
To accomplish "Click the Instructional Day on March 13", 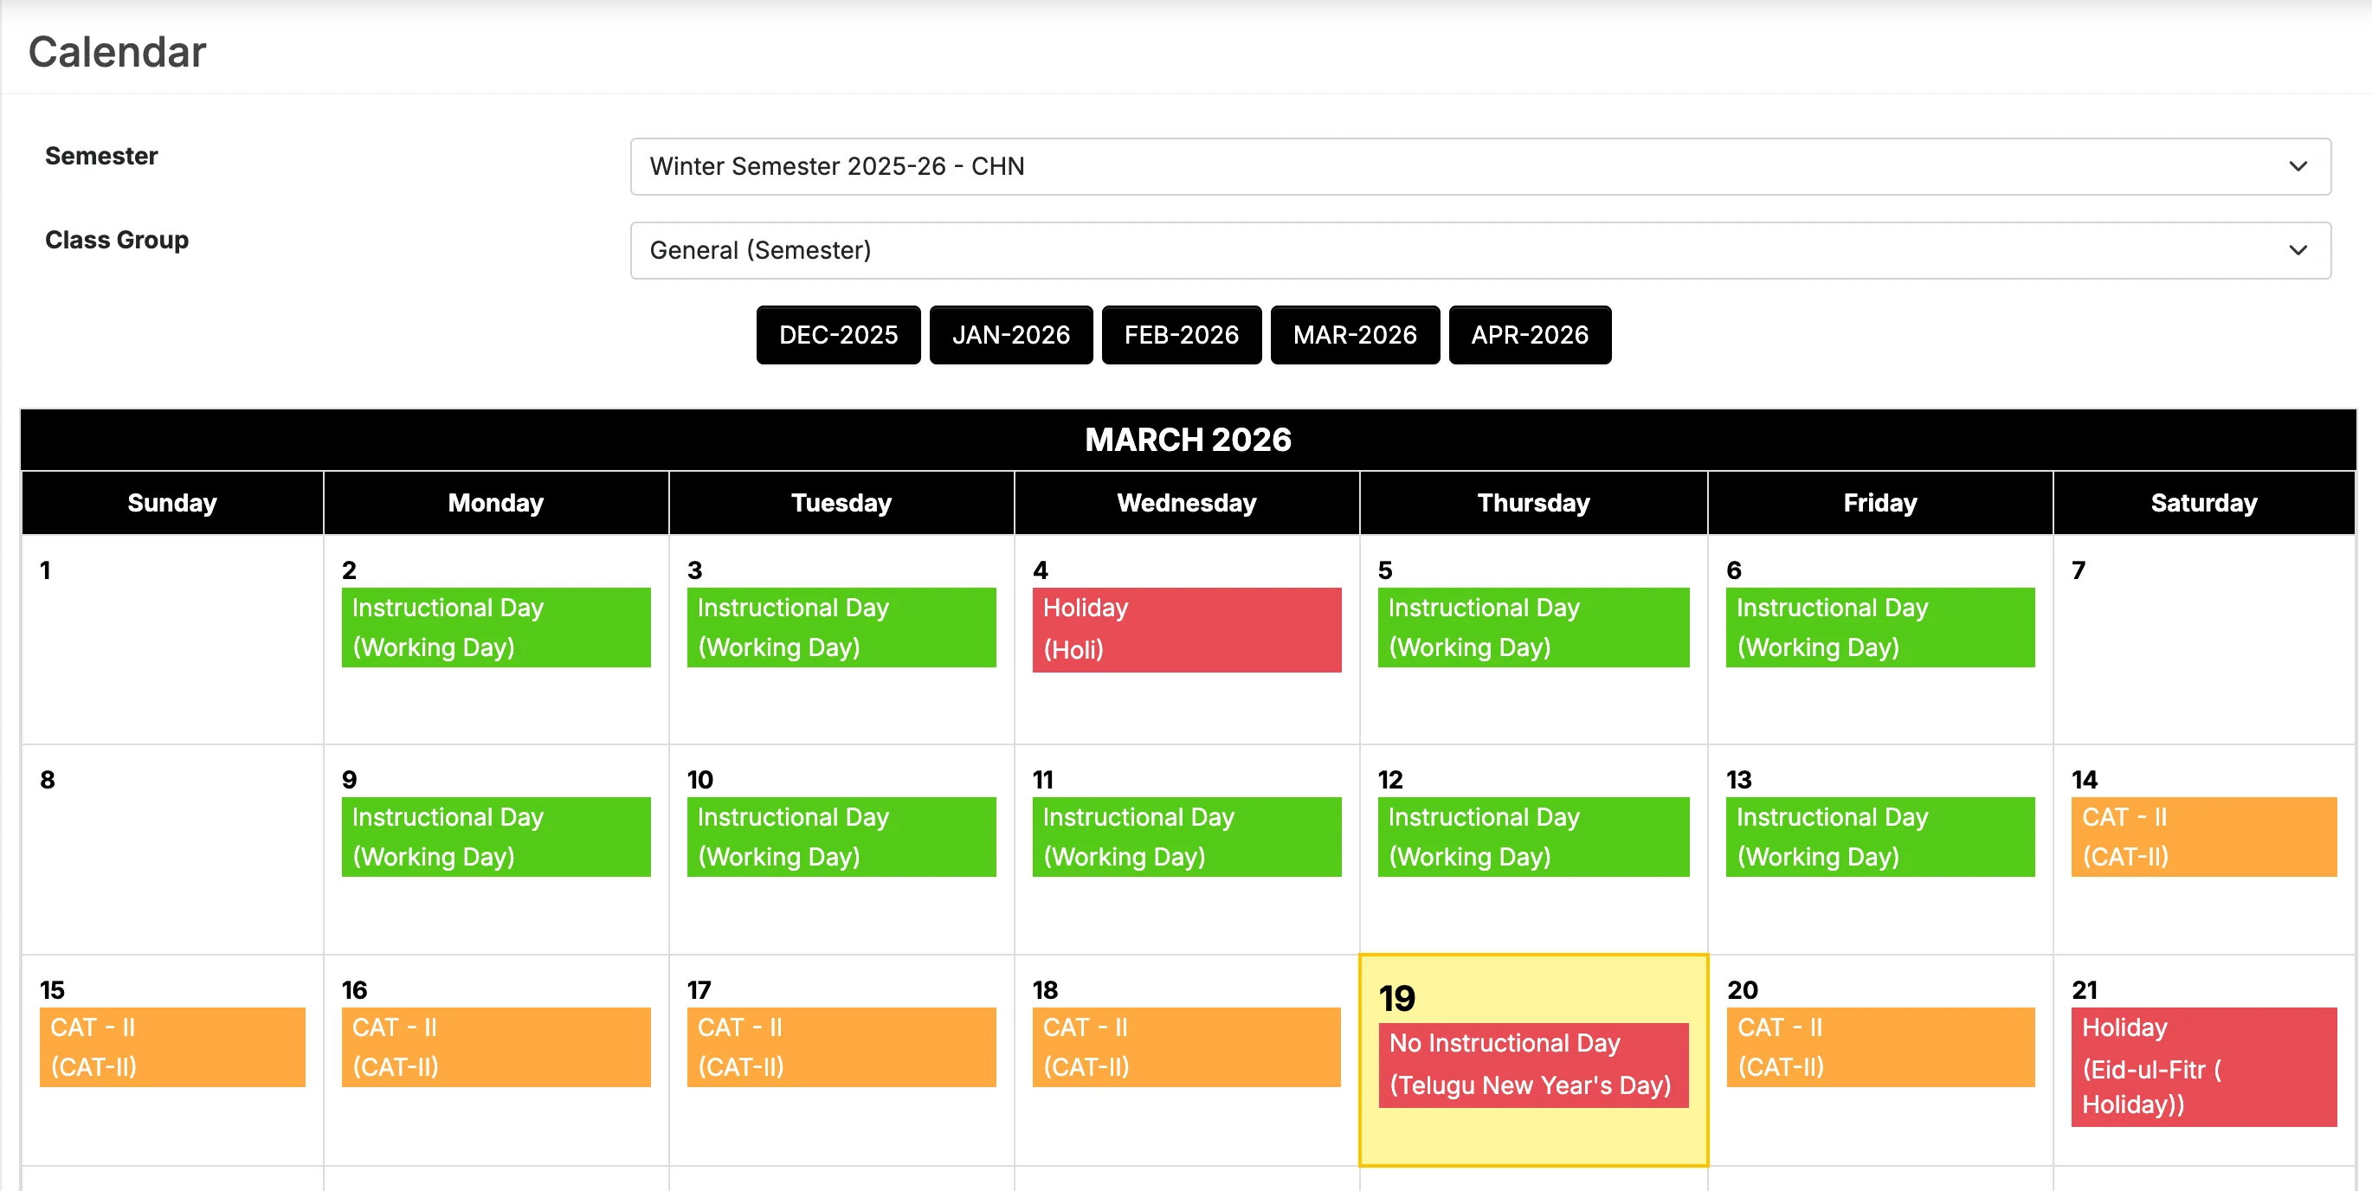I will click(x=1879, y=836).
